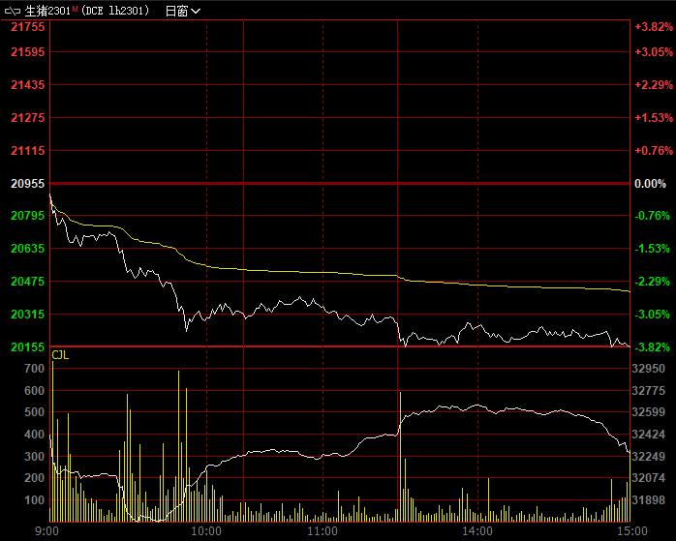Click the (DCE lh2301) contract code
This screenshot has height=541, width=676.
[x=115, y=12]
